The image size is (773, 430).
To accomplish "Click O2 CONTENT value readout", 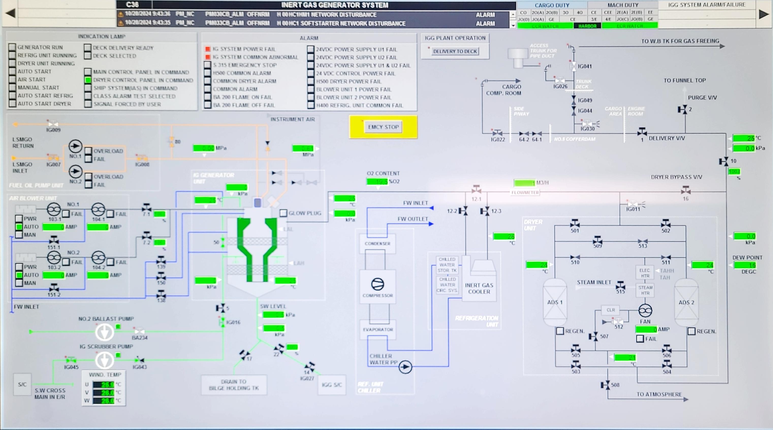I will (377, 181).
